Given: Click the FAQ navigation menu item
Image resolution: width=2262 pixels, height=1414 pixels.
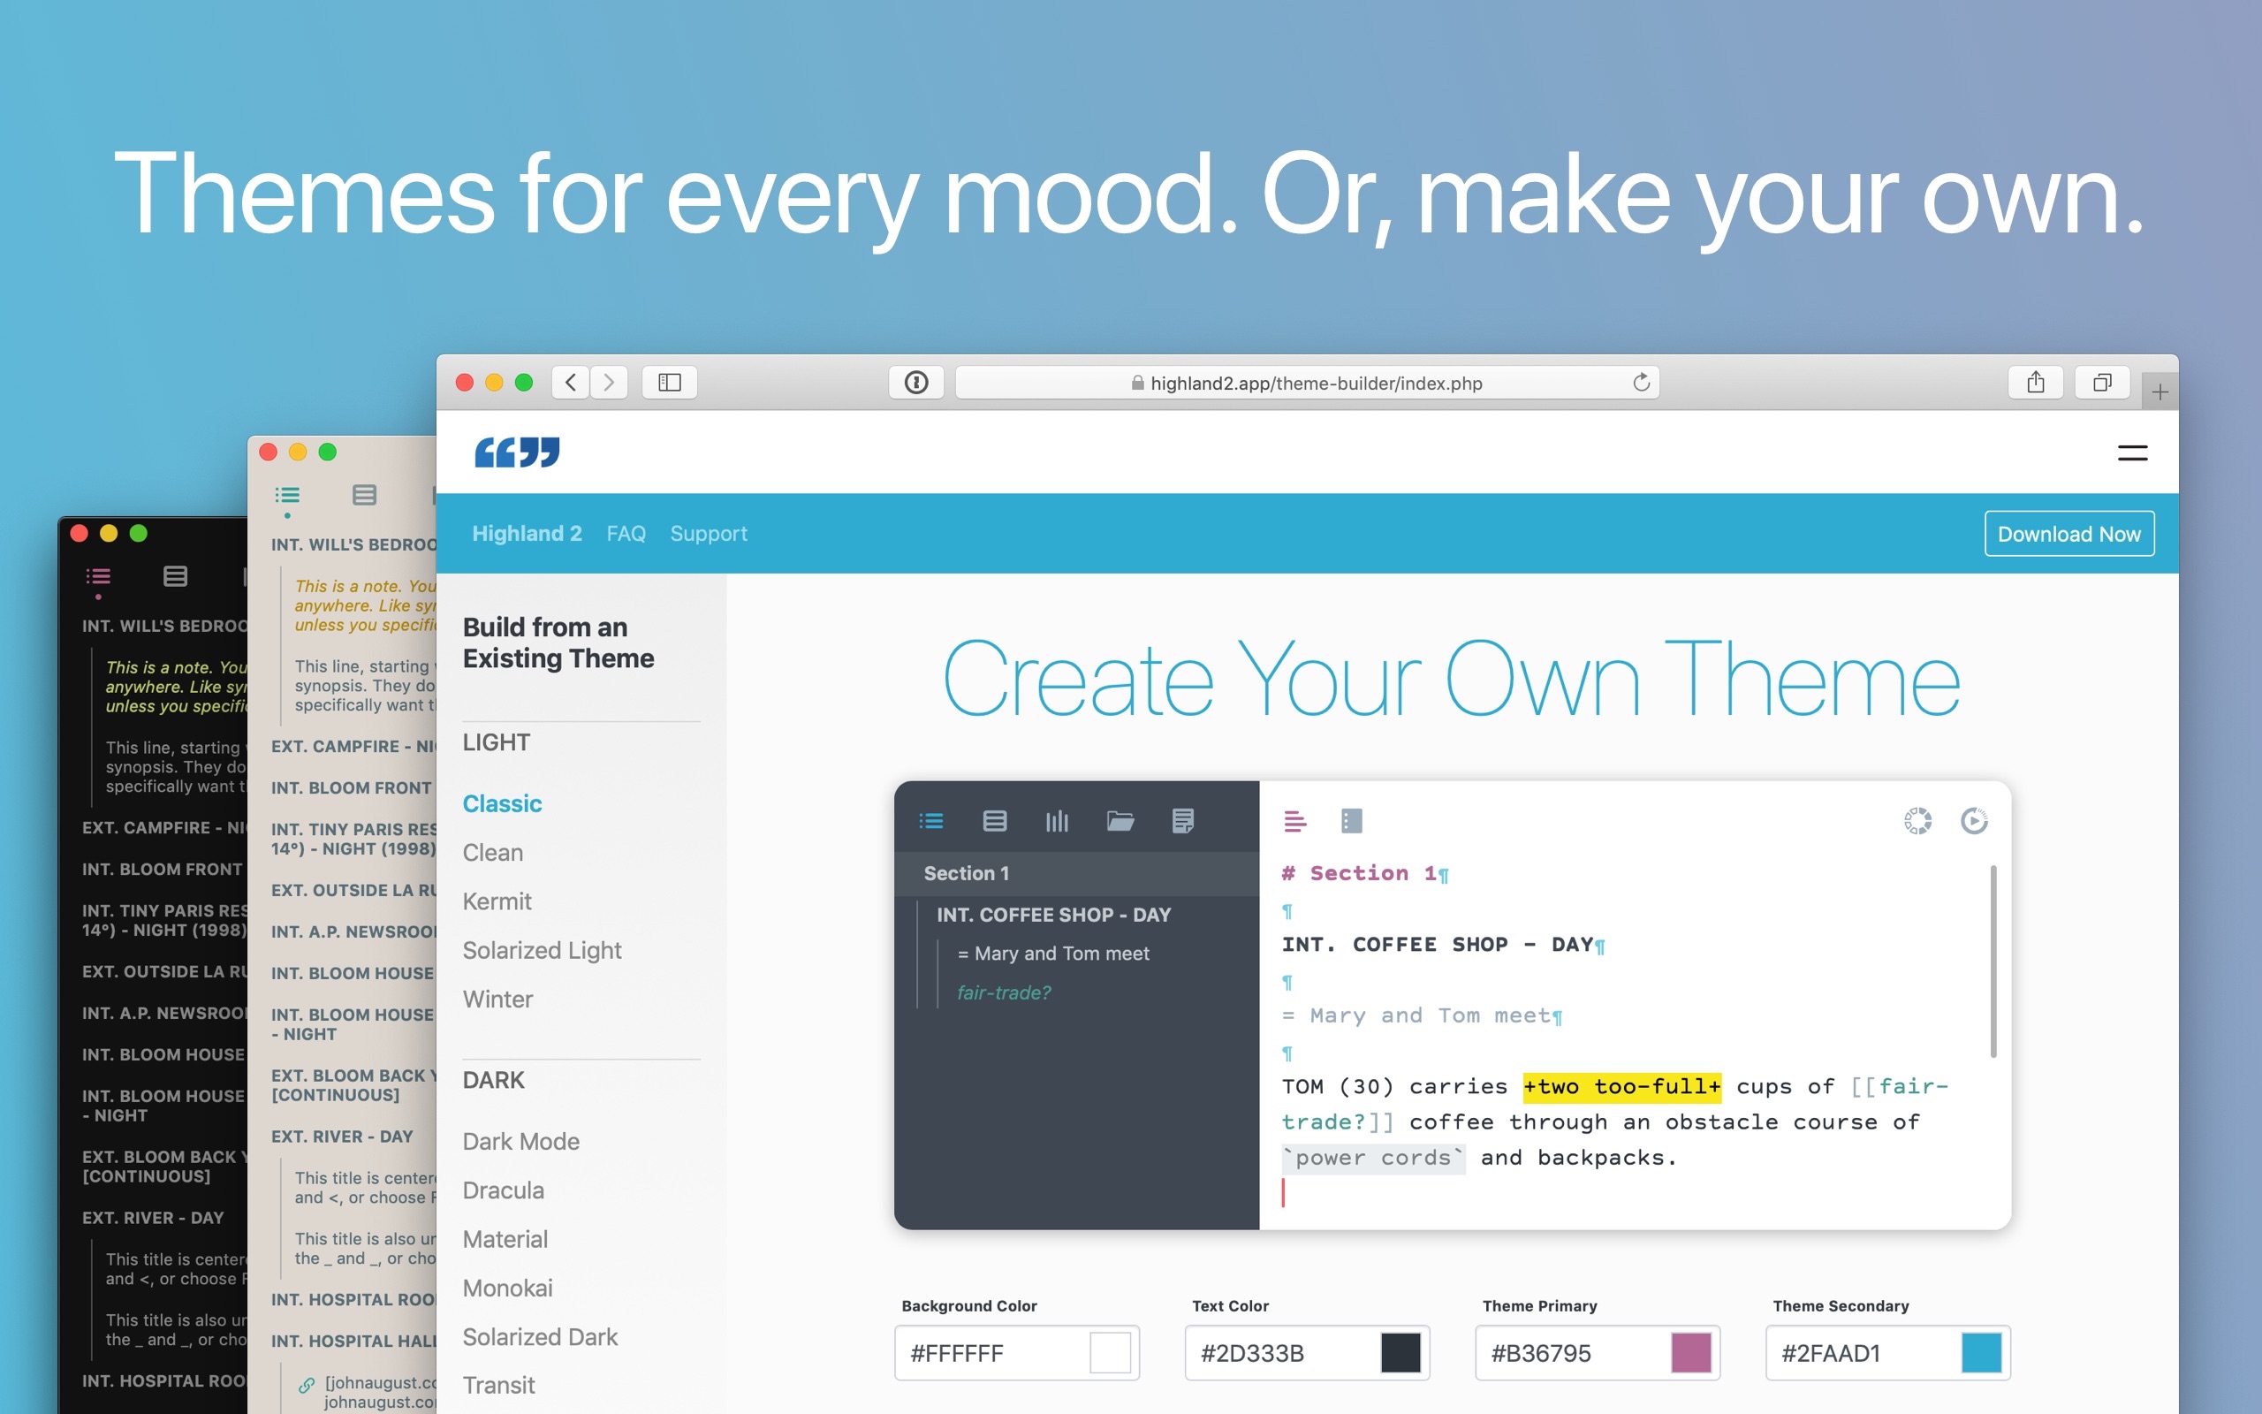Looking at the screenshot, I should (626, 533).
